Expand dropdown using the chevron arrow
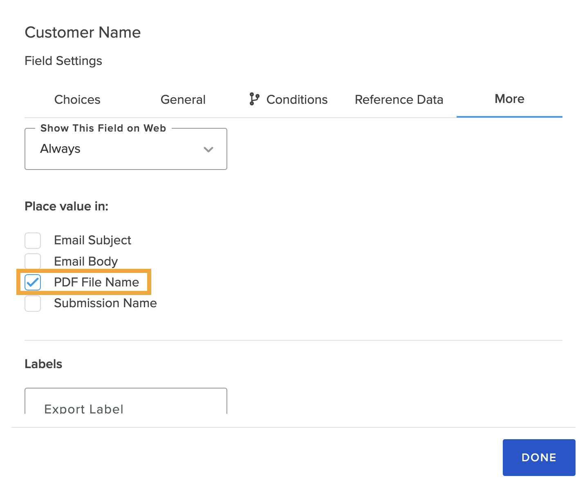 click(208, 150)
